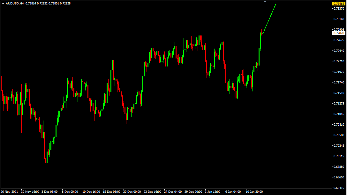
Task: Click the 10 Jan 20:00 time label
Action: tap(254, 192)
